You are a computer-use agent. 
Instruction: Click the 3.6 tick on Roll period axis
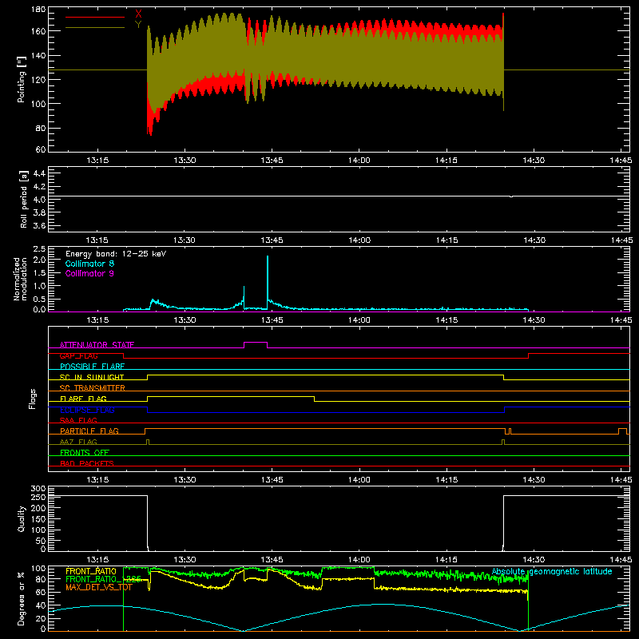pos(39,225)
